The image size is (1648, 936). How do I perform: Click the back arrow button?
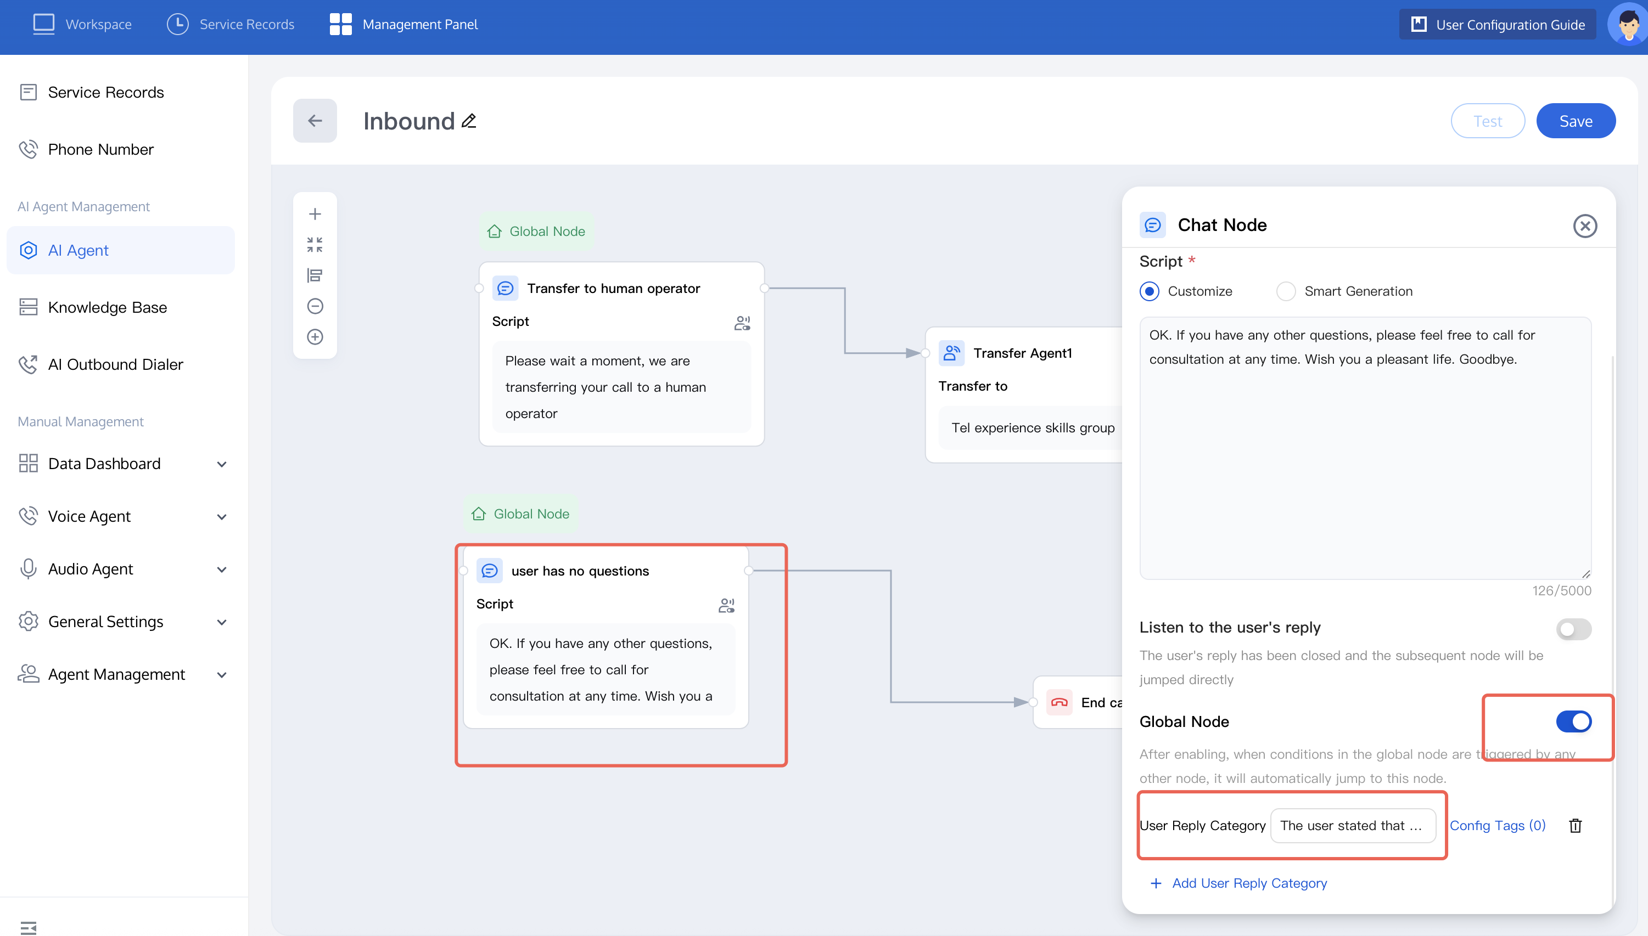[x=315, y=121]
